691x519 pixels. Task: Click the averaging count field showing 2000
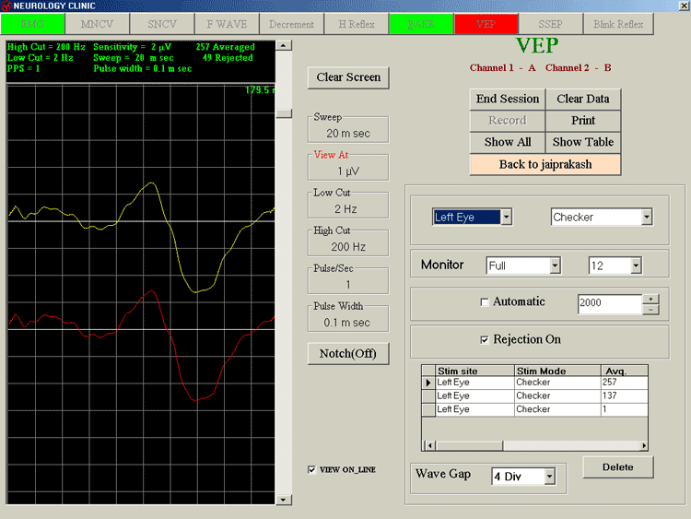click(x=608, y=303)
